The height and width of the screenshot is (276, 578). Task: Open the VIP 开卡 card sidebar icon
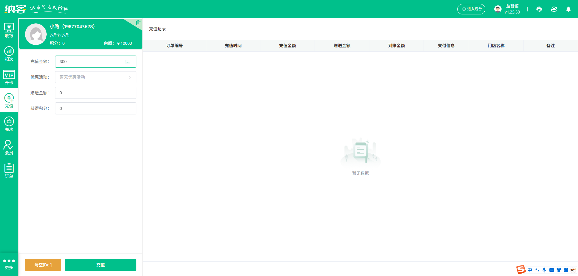[9, 77]
